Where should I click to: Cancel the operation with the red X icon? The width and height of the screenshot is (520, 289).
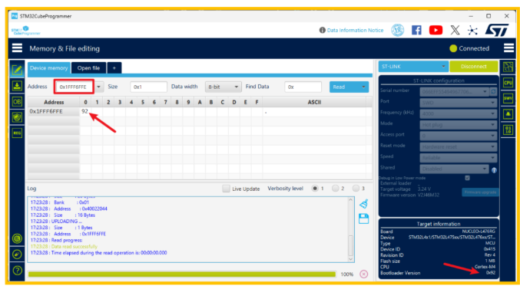pos(364,274)
